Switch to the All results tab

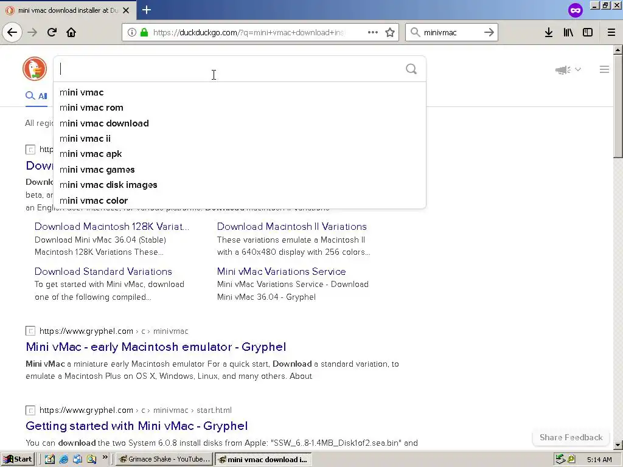click(x=36, y=95)
